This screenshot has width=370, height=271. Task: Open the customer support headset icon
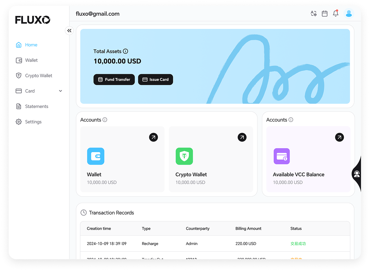coord(357,174)
